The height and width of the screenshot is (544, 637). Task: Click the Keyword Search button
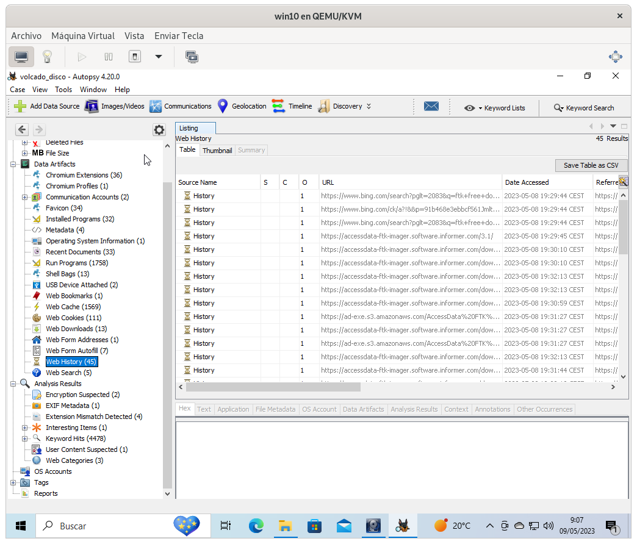point(584,108)
